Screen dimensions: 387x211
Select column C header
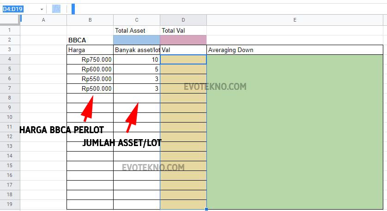(137, 20)
